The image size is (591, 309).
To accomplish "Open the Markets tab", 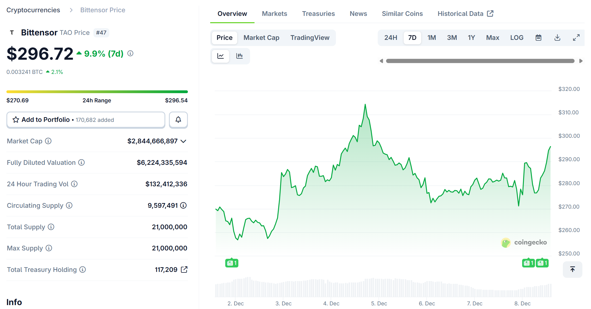I will (x=274, y=14).
